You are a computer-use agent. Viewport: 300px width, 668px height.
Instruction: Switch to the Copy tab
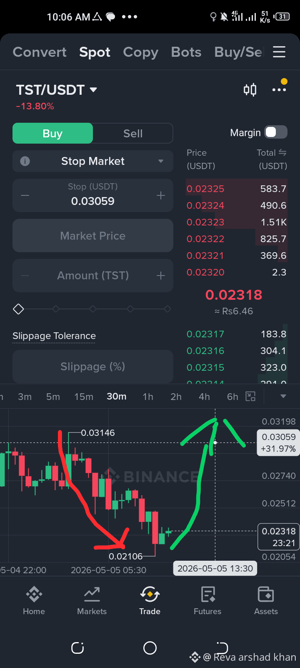pos(140,52)
